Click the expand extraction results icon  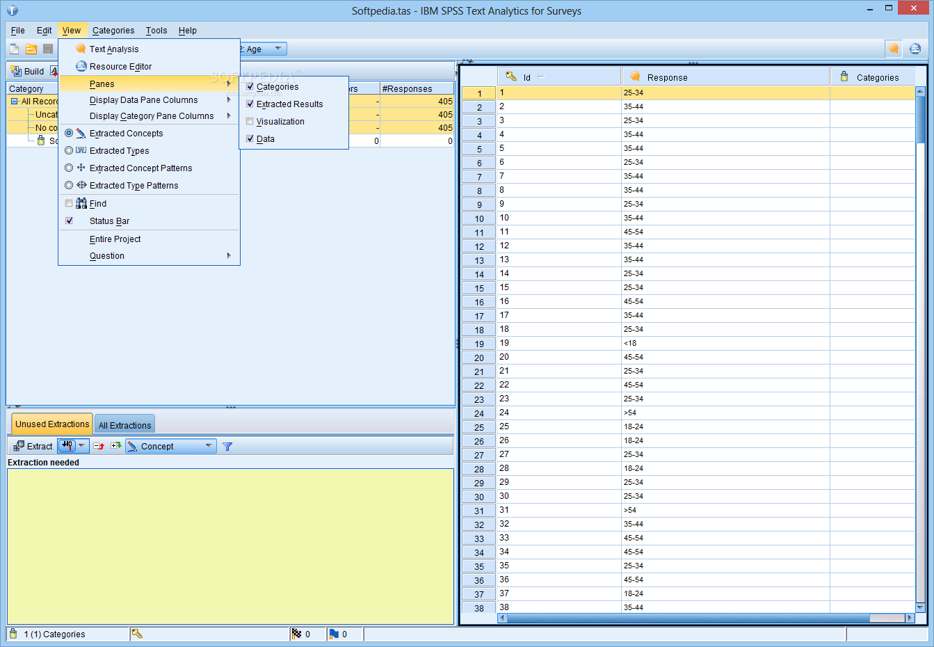(115, 446)
